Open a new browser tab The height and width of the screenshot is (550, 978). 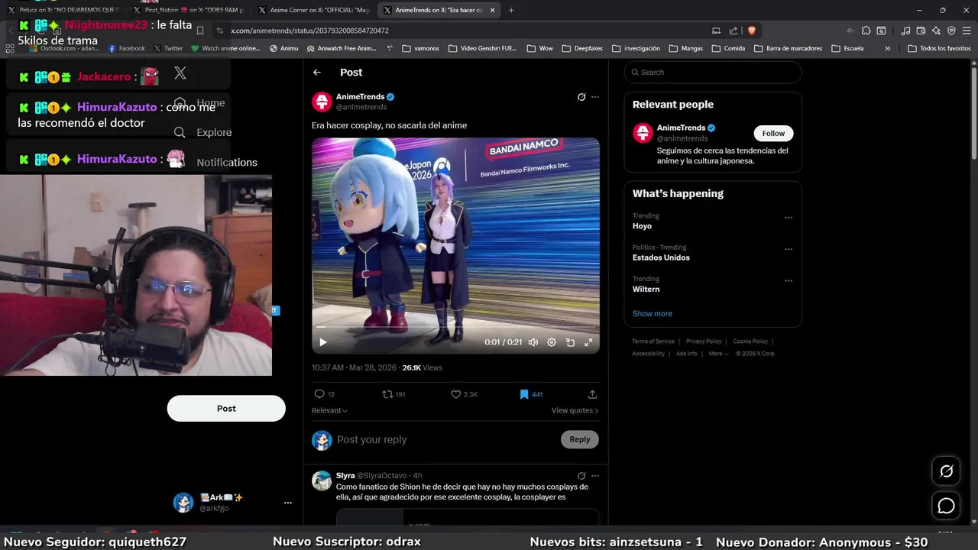click(511, 10)
